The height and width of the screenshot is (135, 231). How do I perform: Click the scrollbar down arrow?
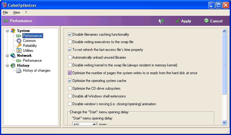pos(224,122)
